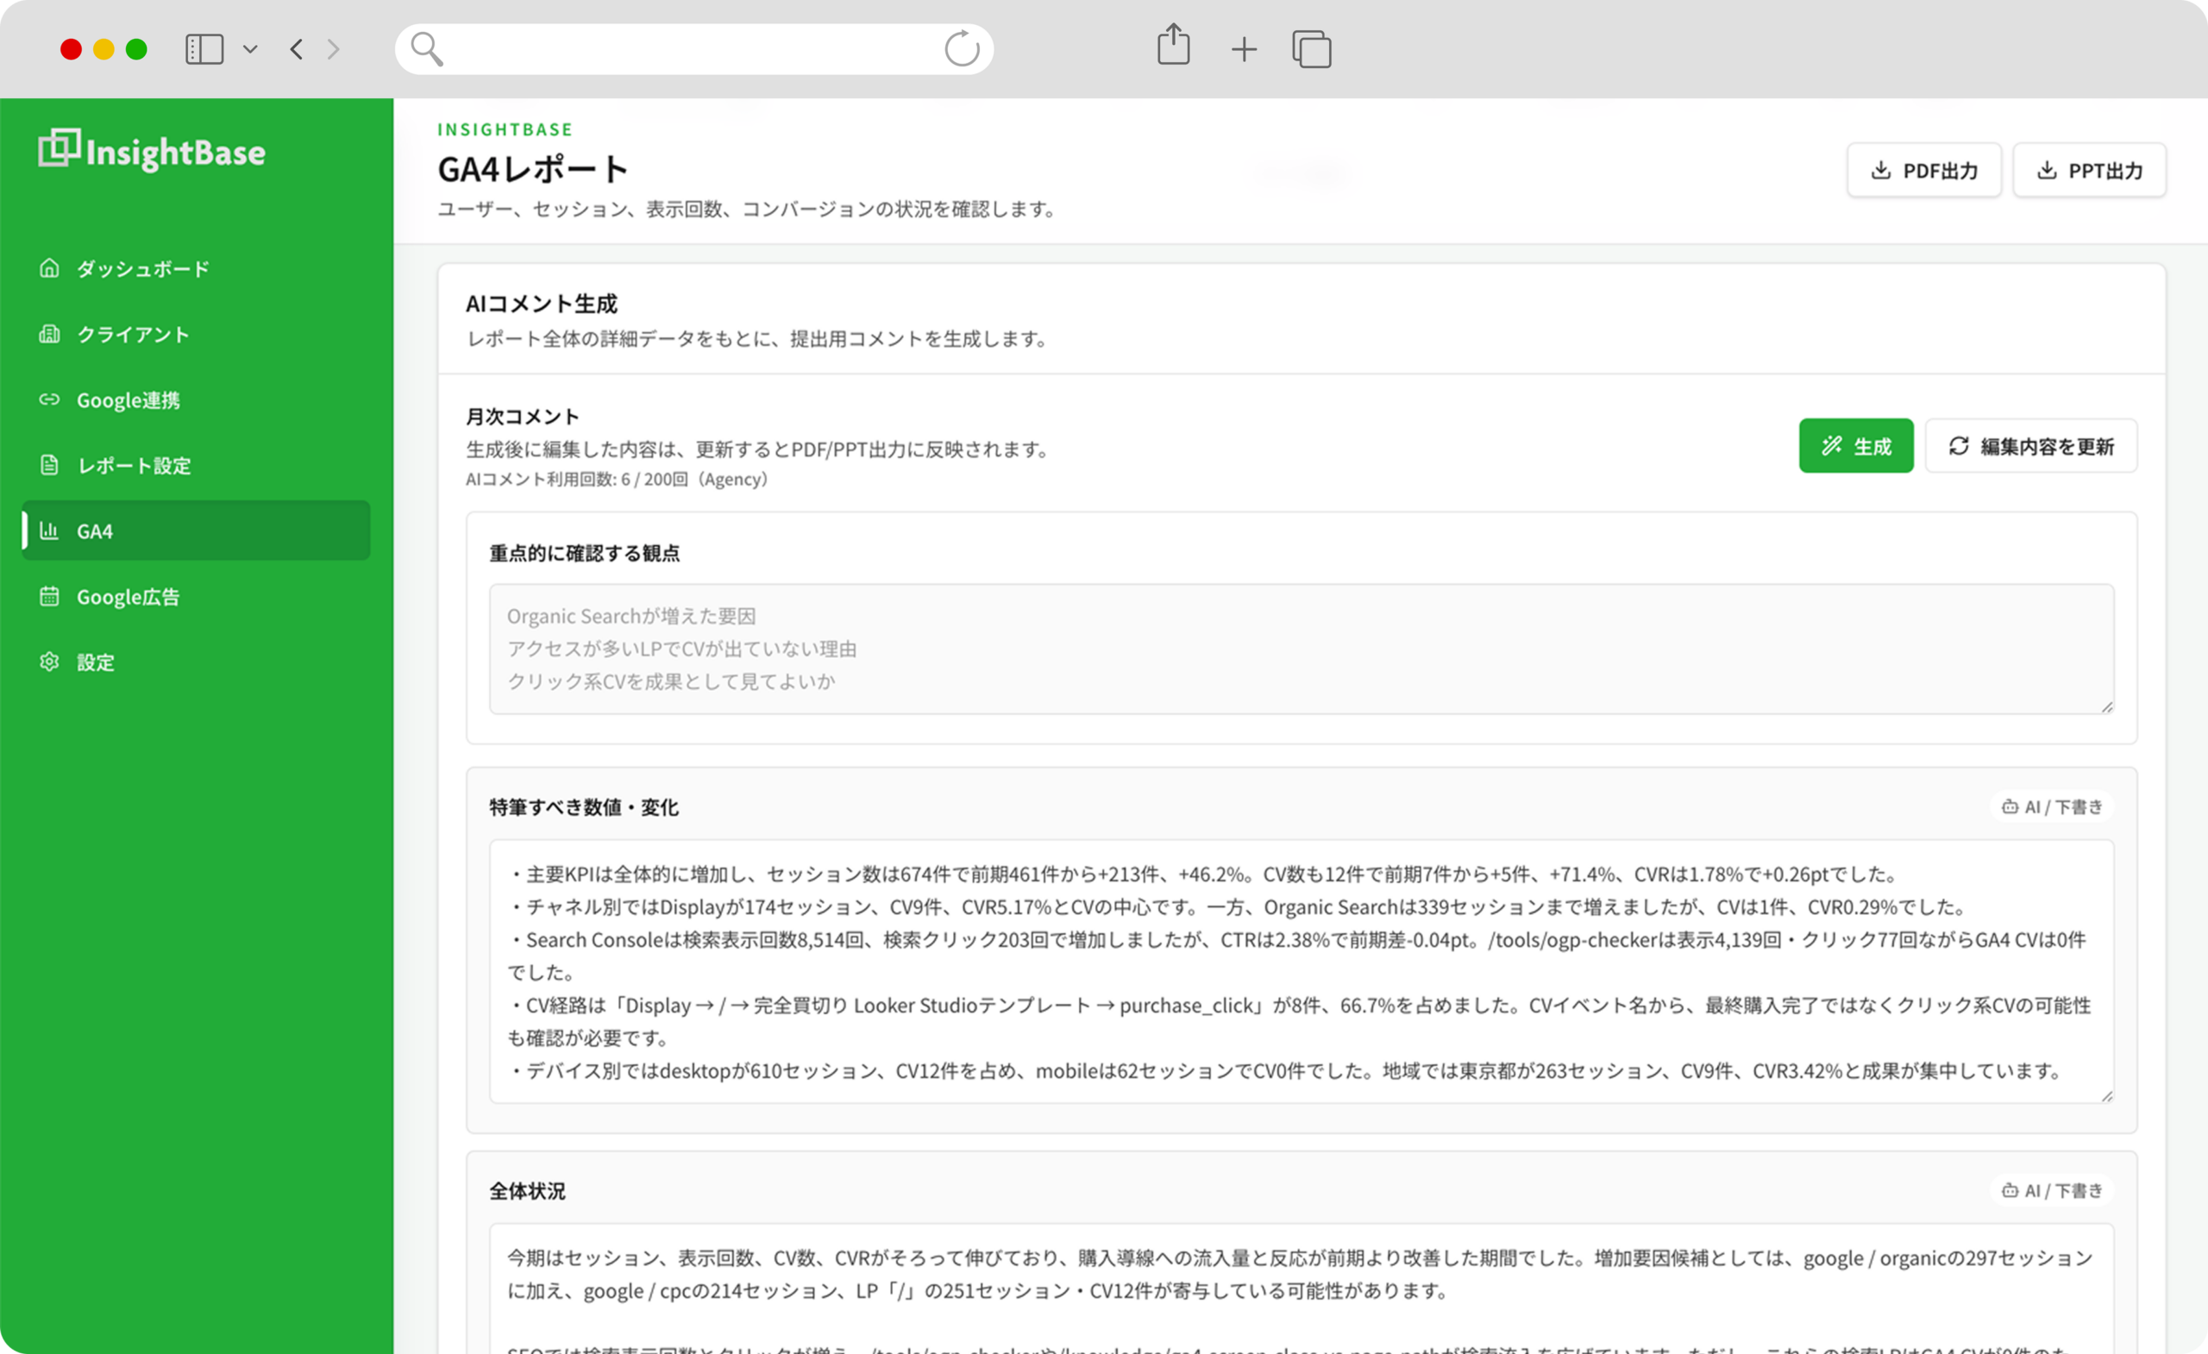Click the home icon beside ダッシュボード

(x=49, y=268)
